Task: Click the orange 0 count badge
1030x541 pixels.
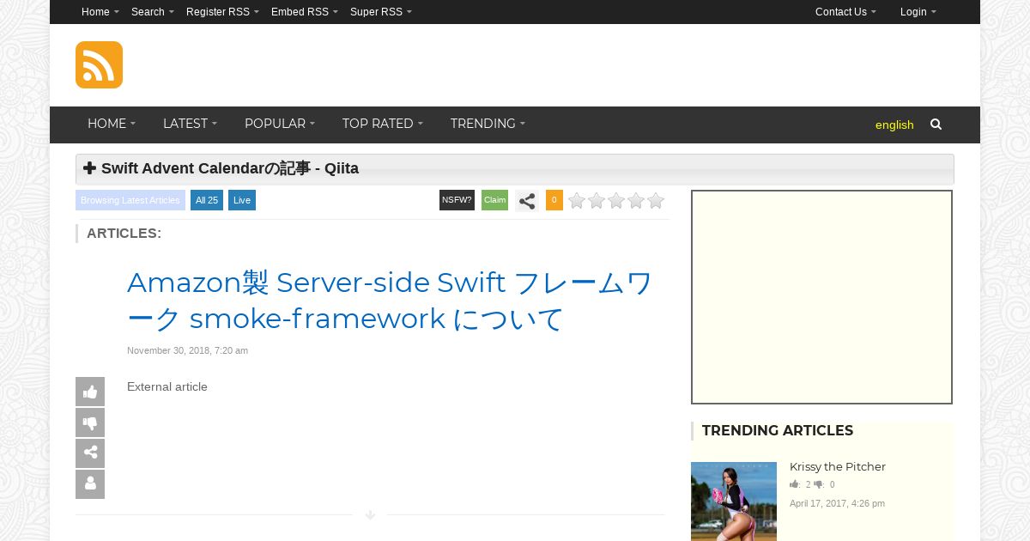Action: [x=554, y=200]
